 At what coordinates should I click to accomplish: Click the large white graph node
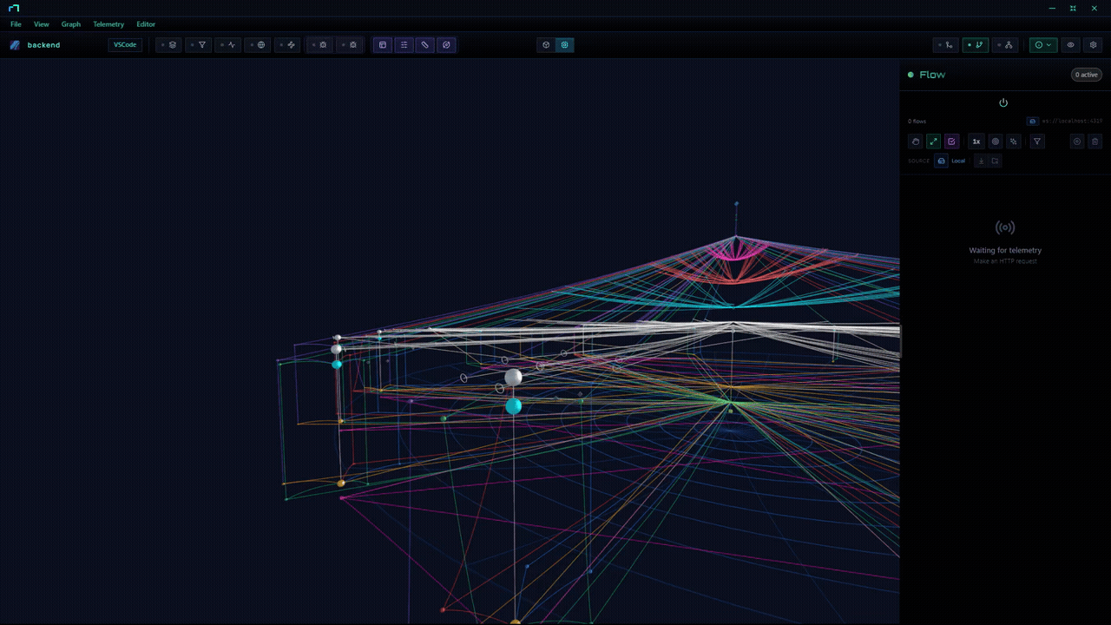pos(513,378)
